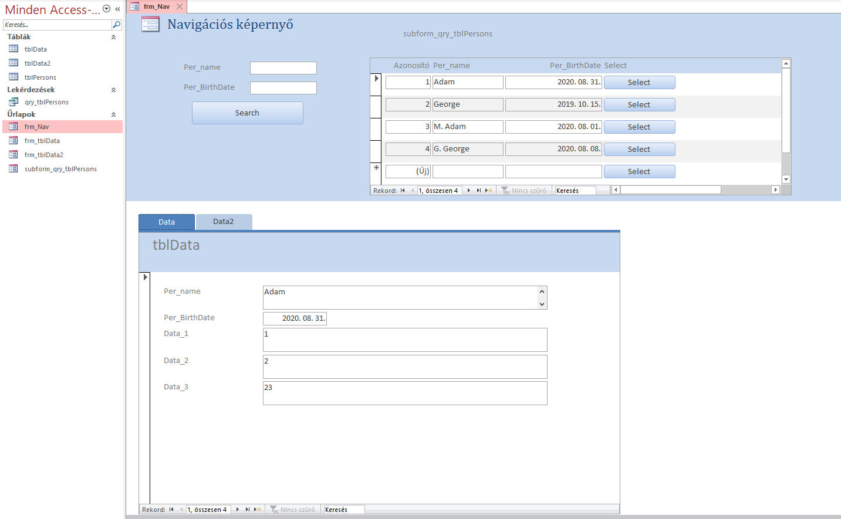
Task: Click Select button on the new (Új) row
Action: point(639,171)
